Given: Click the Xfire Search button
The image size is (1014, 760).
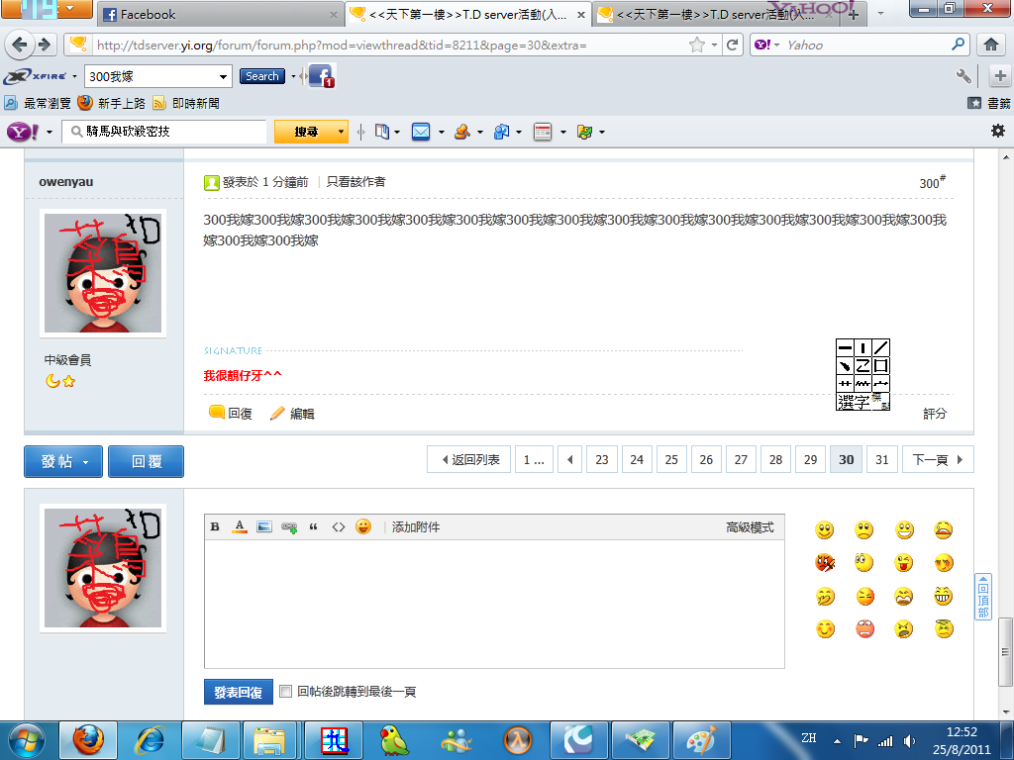Looking at the screenshot, I should point(261,76).
